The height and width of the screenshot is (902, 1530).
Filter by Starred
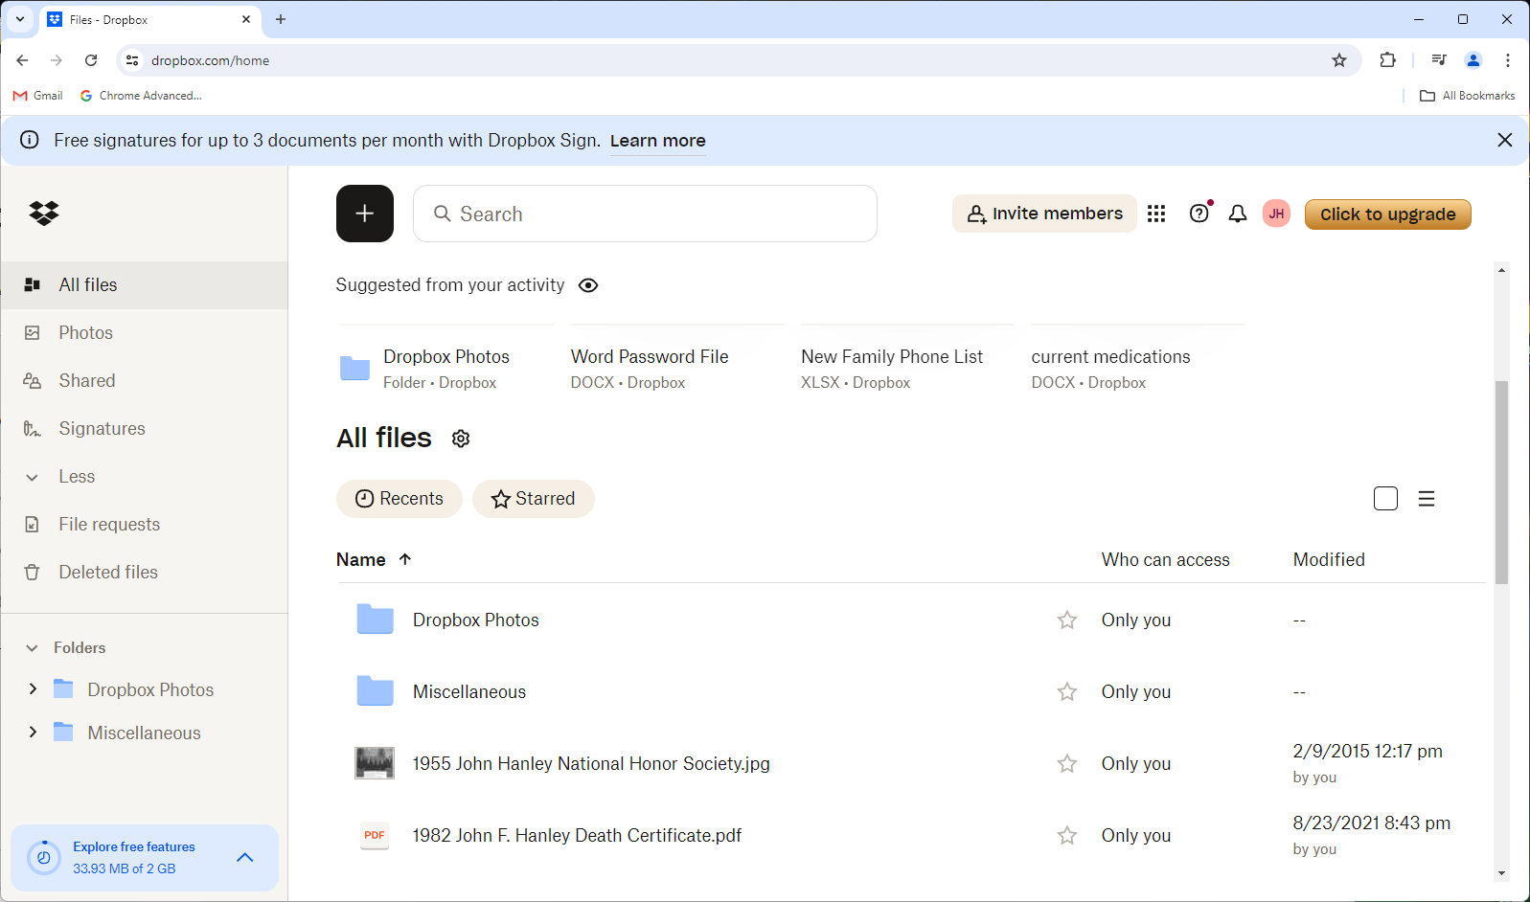(534, 499)
